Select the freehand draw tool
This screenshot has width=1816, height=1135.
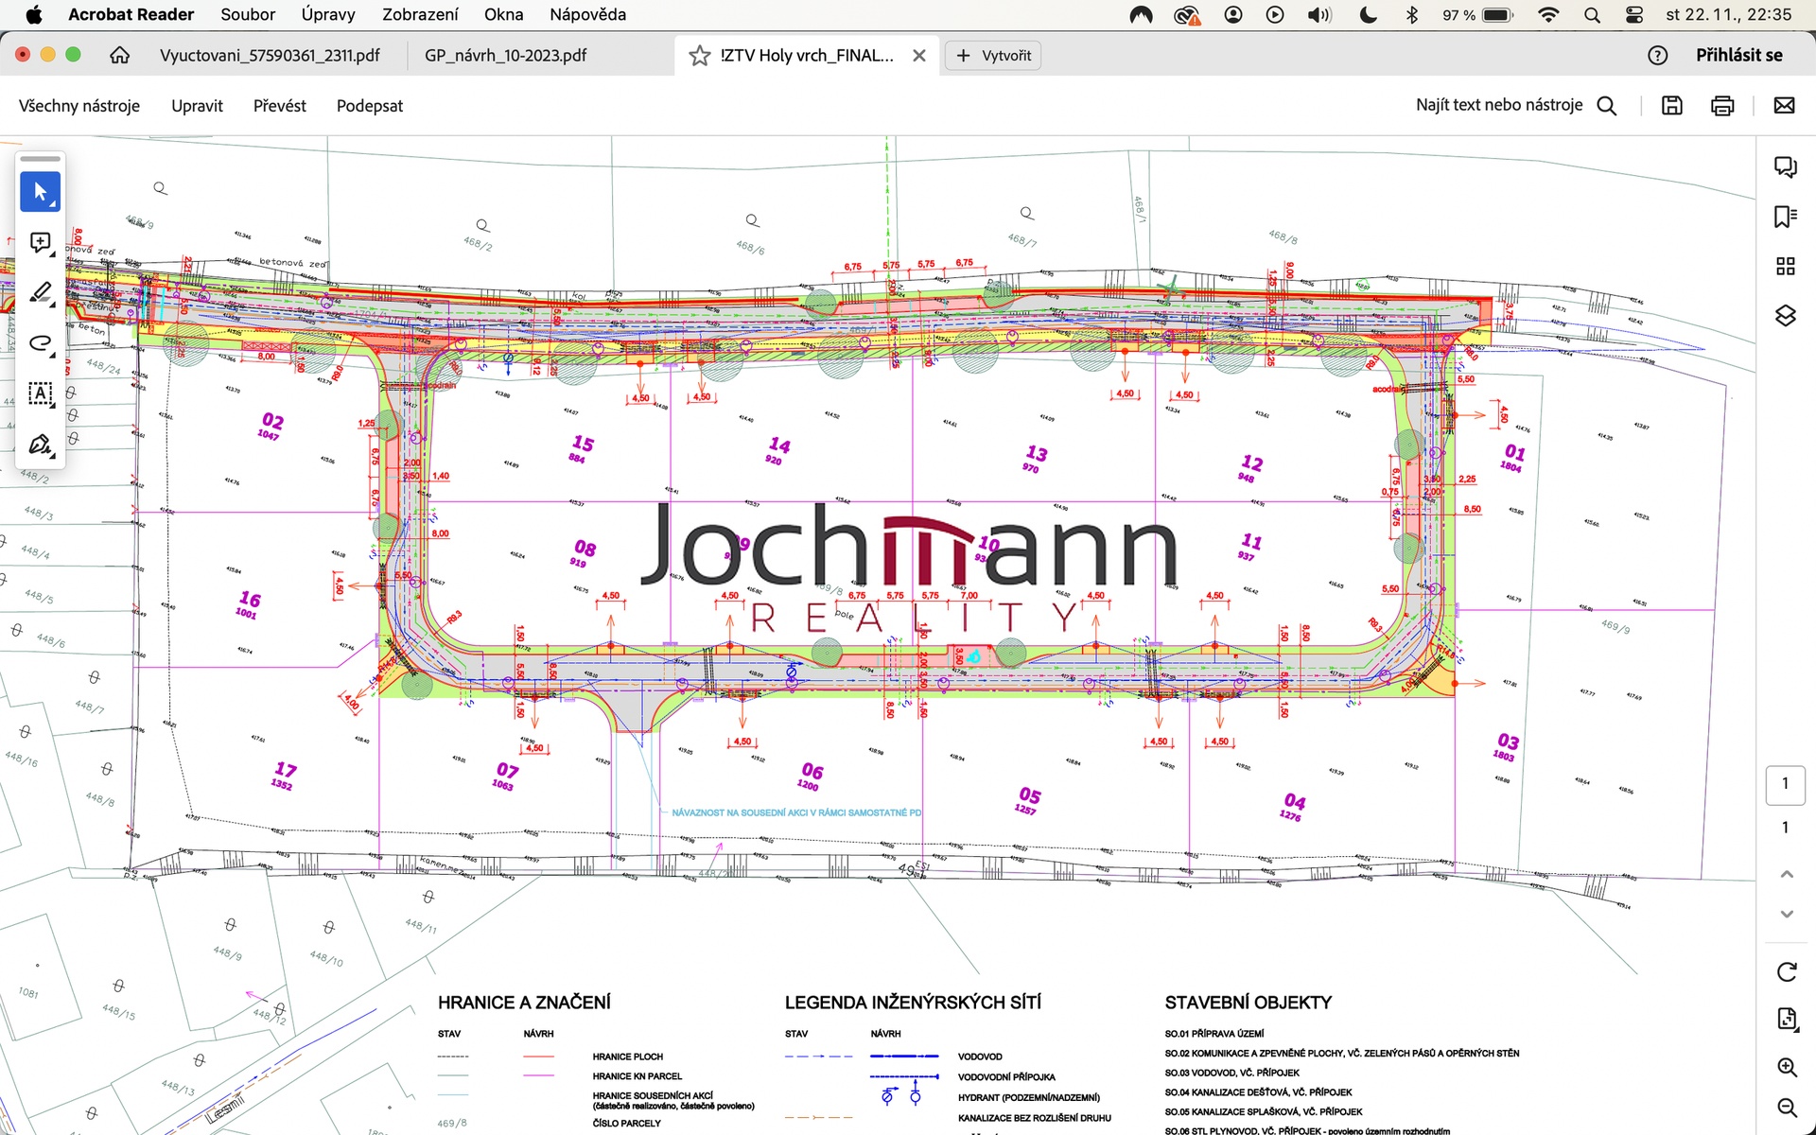point(40,343)
